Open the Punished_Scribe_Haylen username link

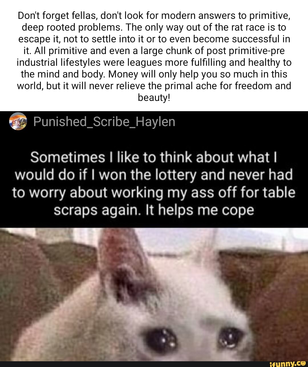[x=104, y=122]
